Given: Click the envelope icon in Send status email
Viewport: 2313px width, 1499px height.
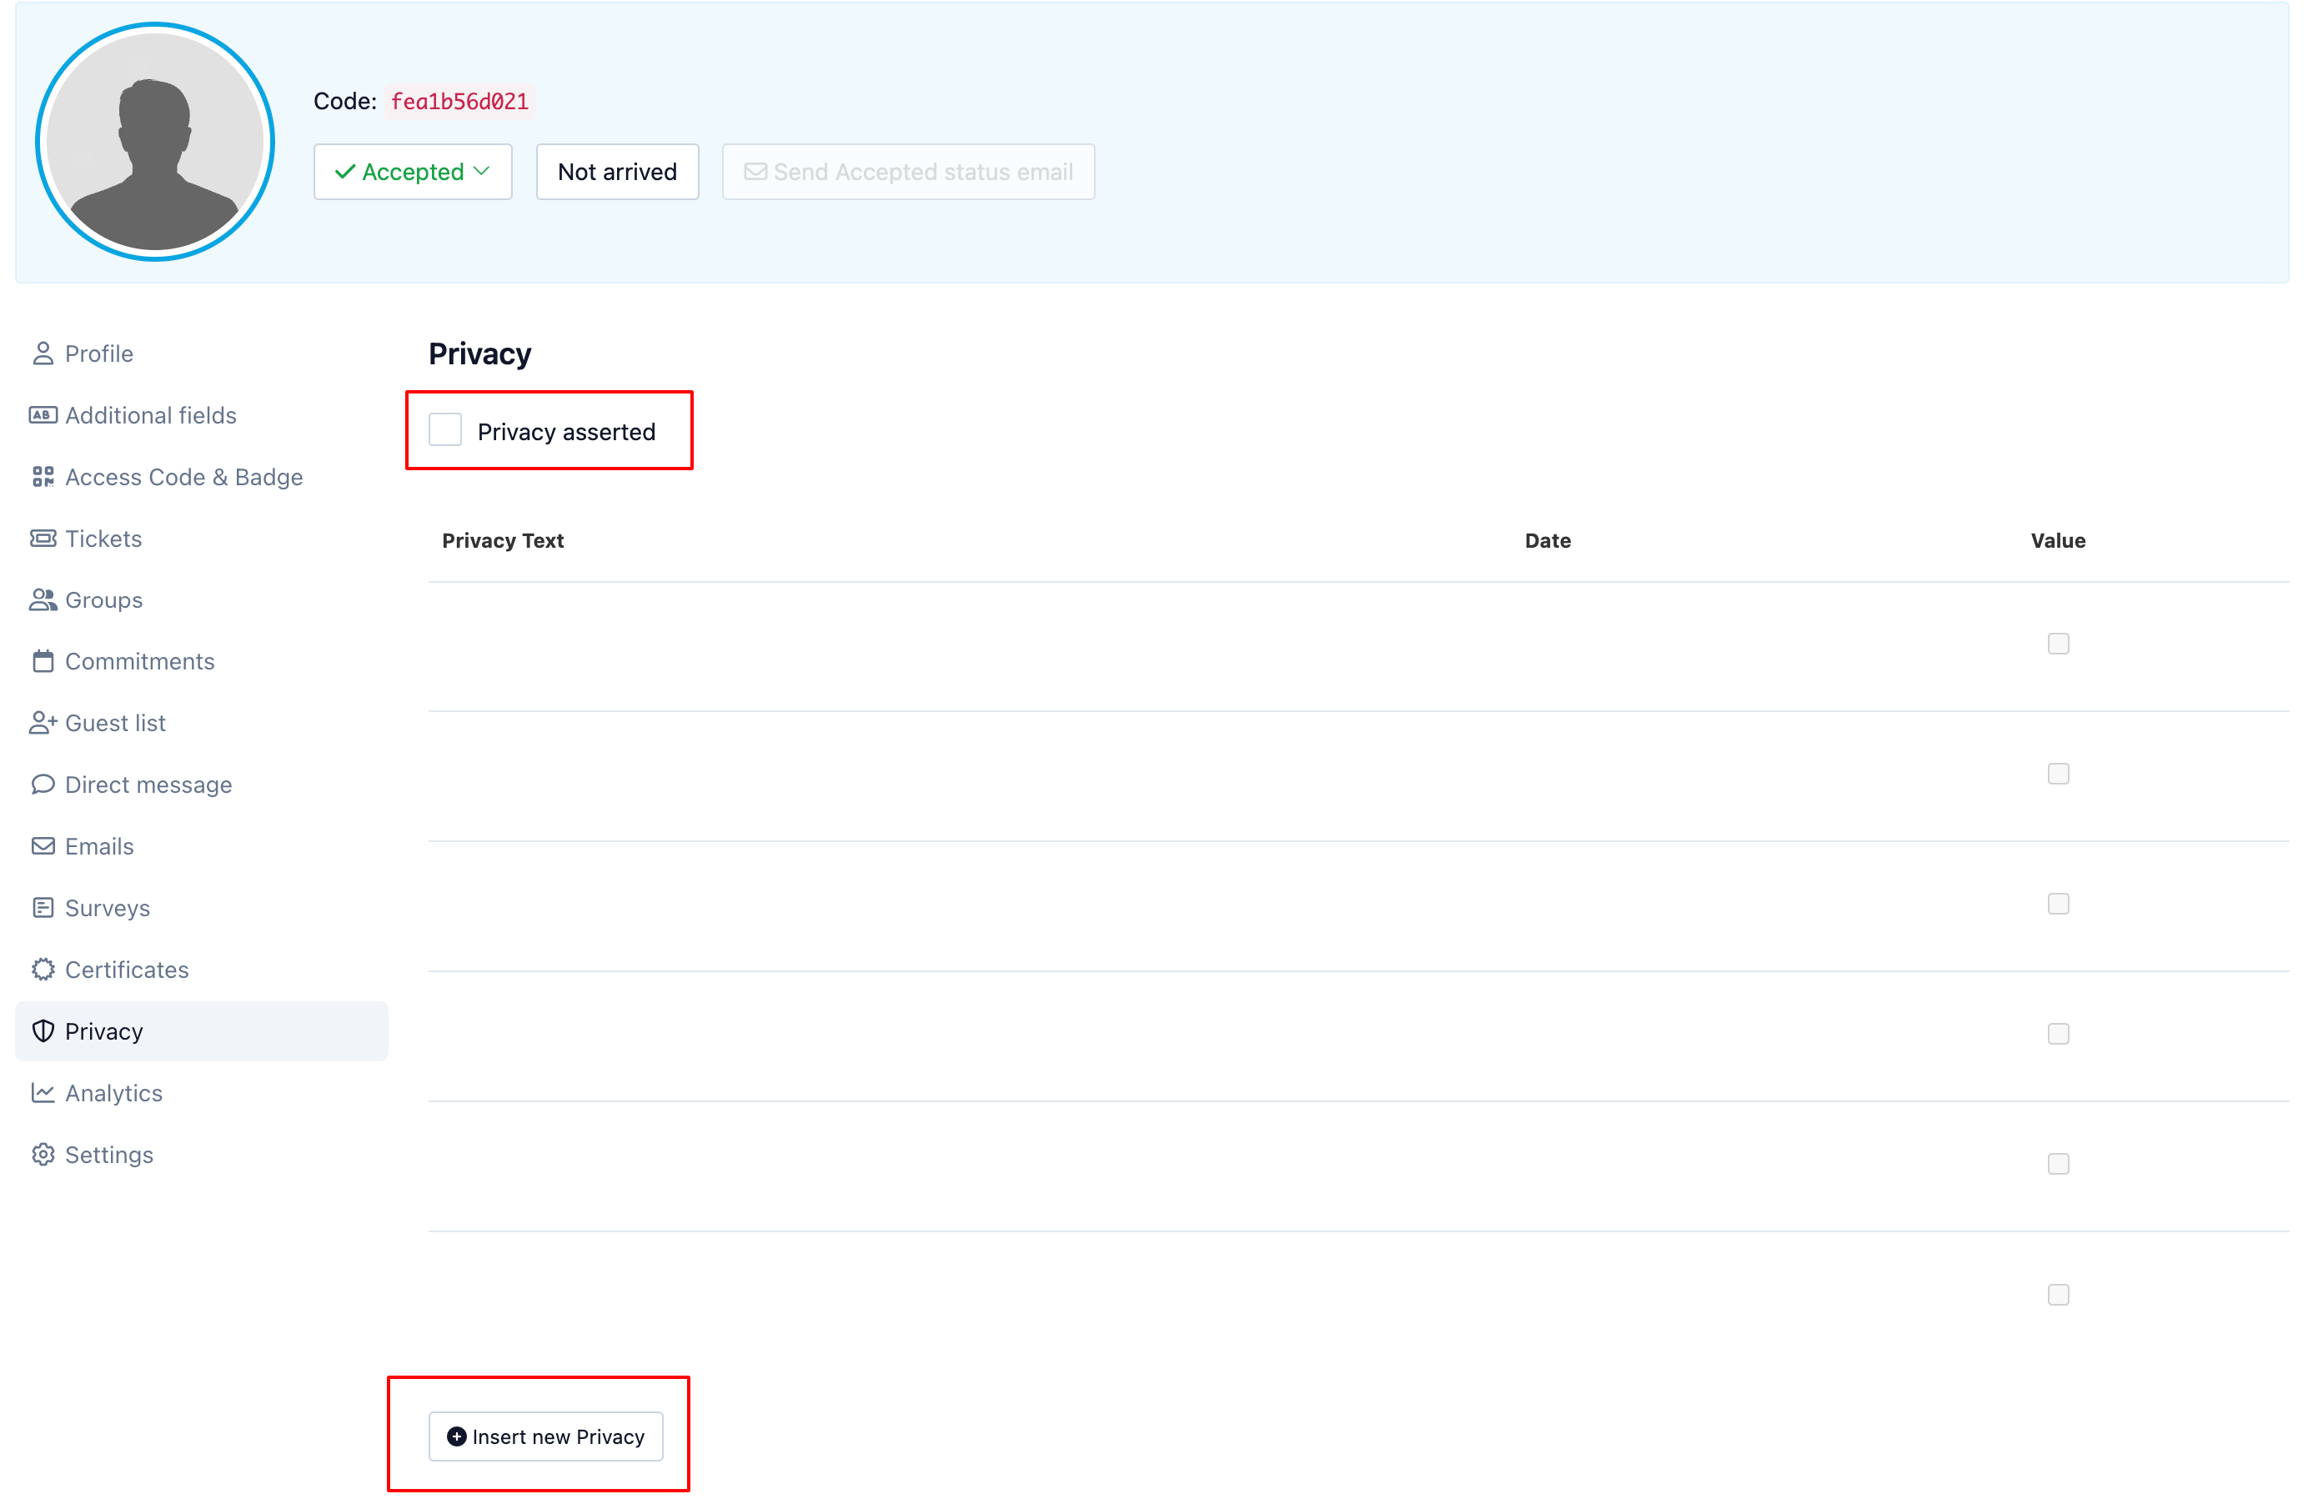Looking at the screenshot, I should pos(755,172).
